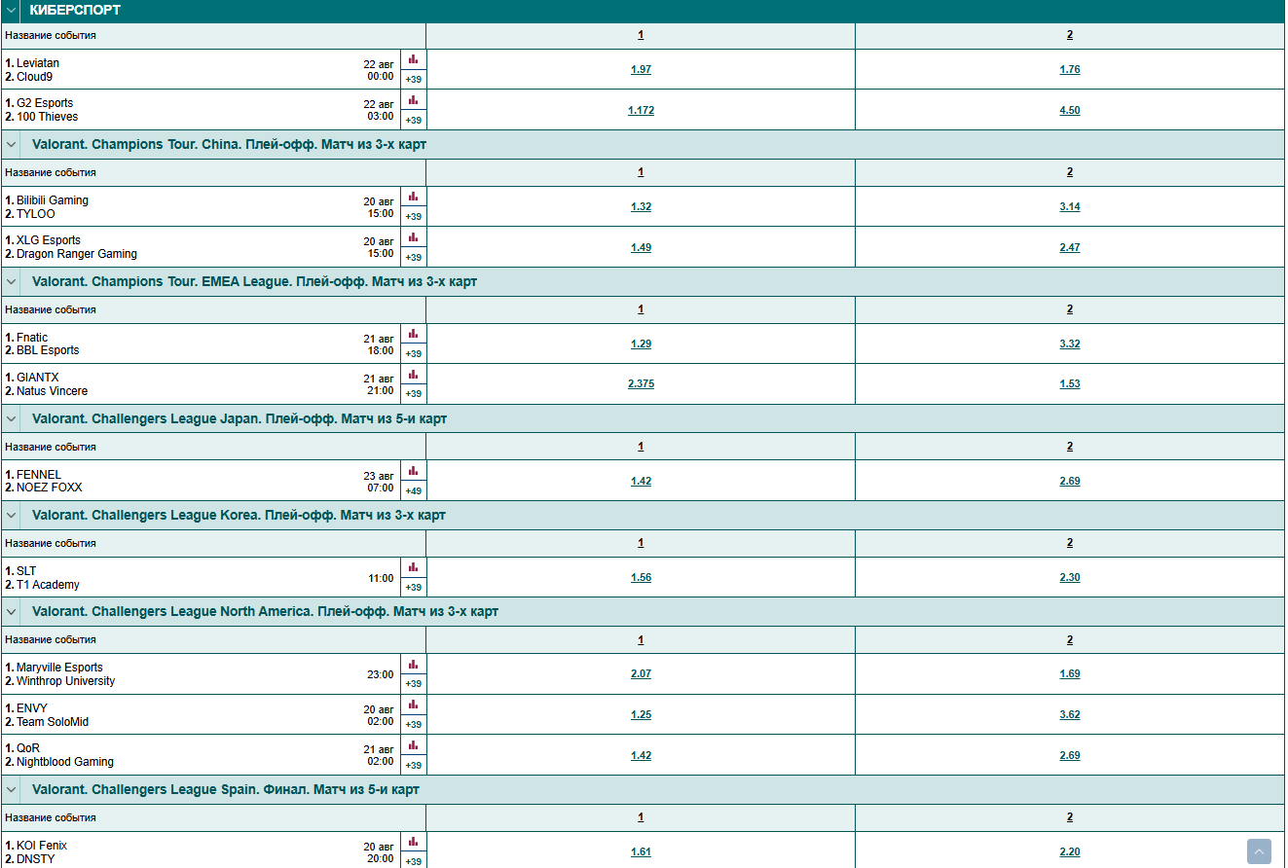The image size is (1288, 868).
Task: Show +39 markets for Bilibili Gaming vs TYLOO
Action: [x=414, y=217]
